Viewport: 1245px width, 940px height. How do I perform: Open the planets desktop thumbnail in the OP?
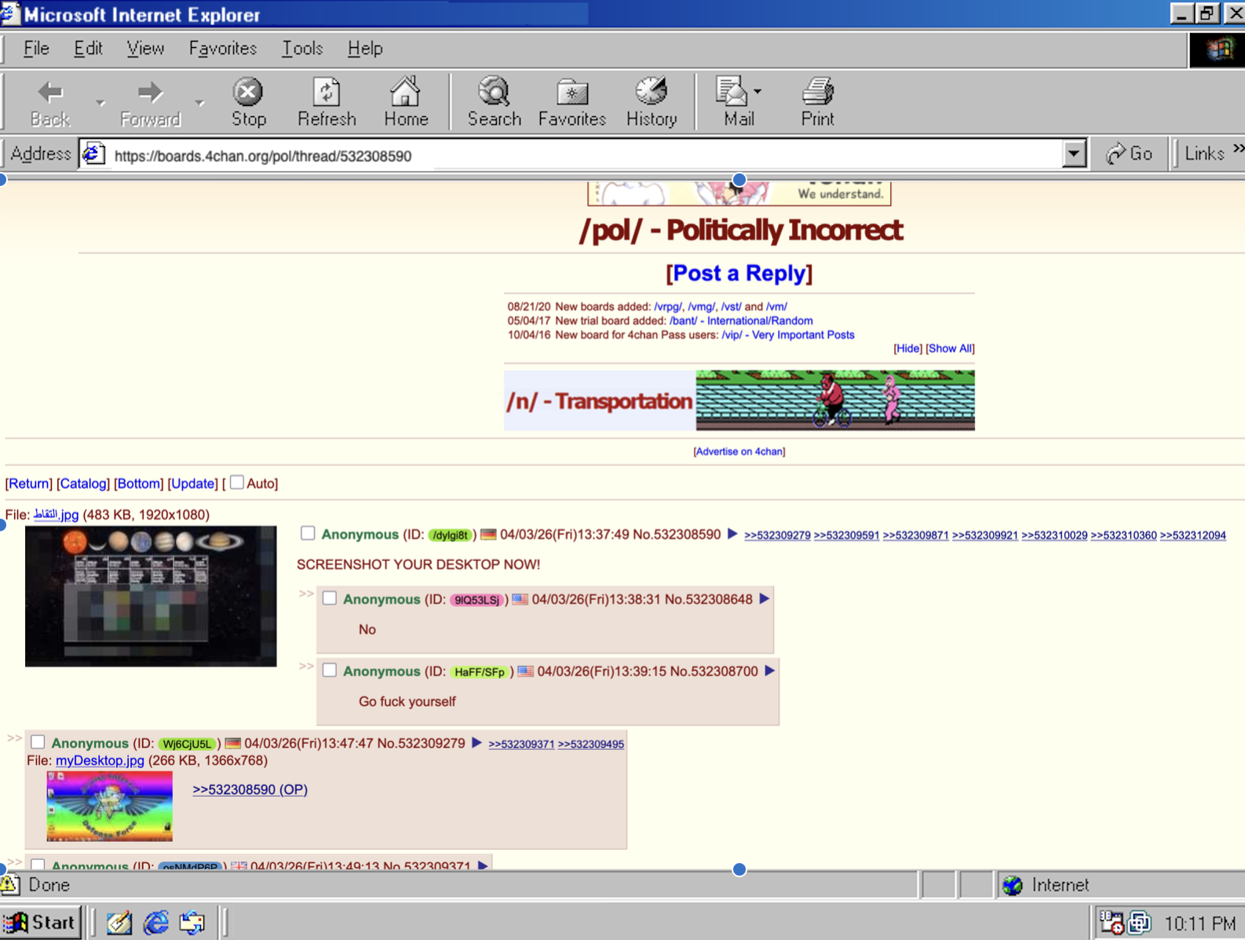click(x=151, y=596)
